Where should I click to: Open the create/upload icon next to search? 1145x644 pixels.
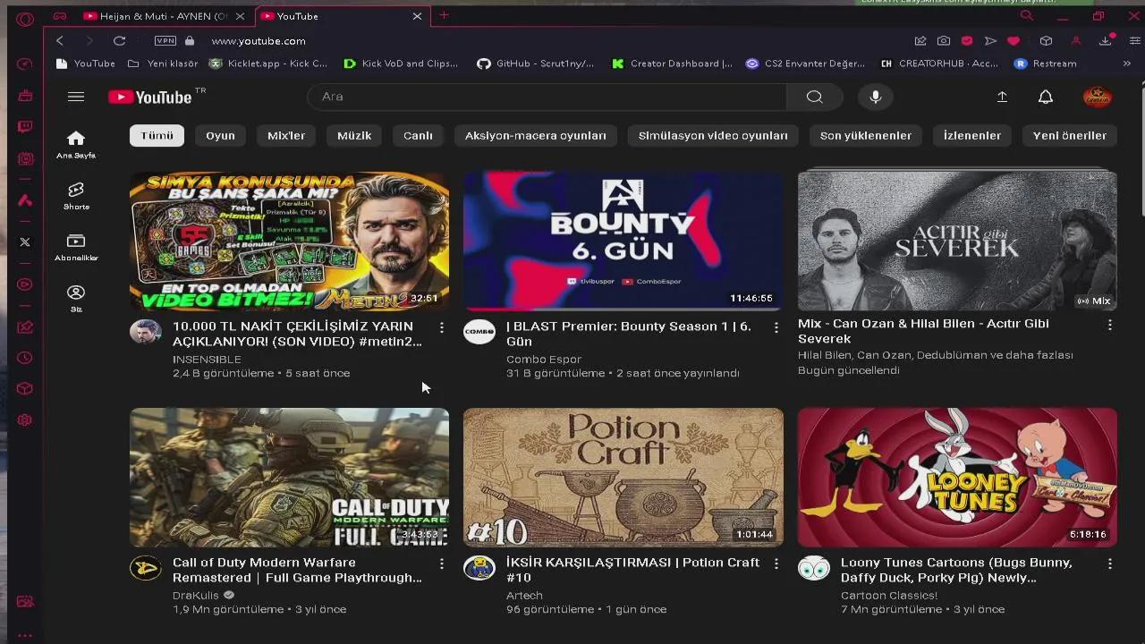pyautogui.click(x=1002, y=97)
